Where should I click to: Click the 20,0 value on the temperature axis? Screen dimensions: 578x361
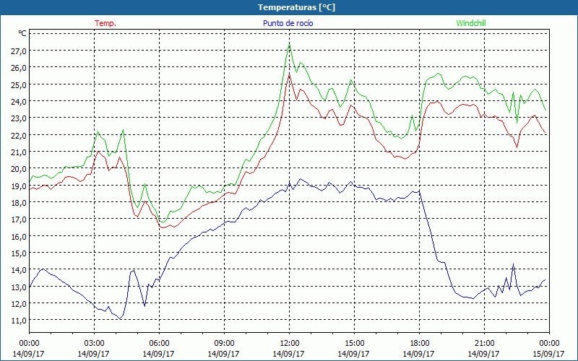pyautogui.click(x=19, y=169)
